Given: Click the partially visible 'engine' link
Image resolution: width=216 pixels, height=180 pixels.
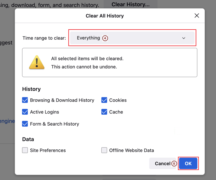Looking at the screenshot, I should [7, 121].
